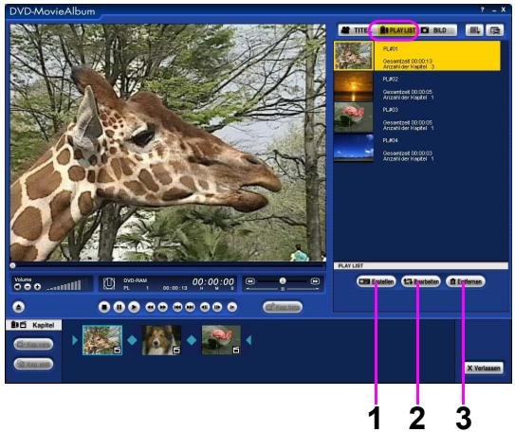Step one frame backward
Image resolution: width=515 pixels, height=432 pixels.
[205, 307]
